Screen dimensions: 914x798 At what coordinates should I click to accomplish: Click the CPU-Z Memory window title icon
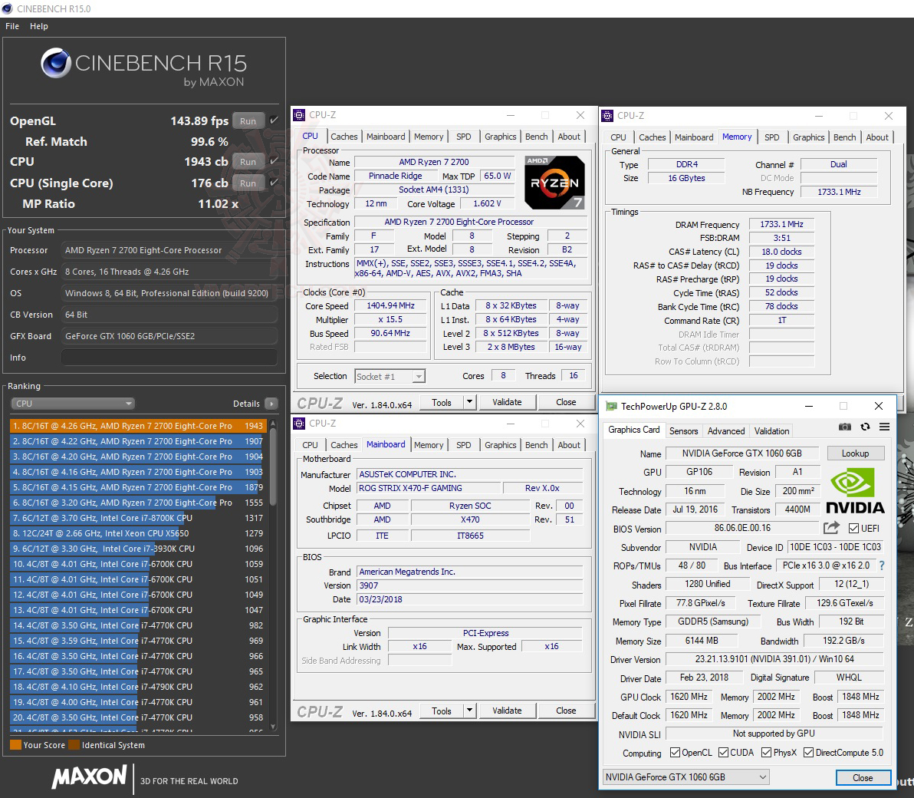pos(607,116)
